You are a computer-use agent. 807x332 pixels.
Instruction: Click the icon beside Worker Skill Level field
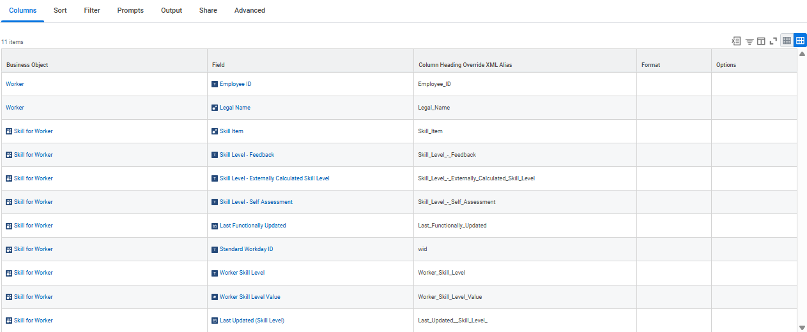(x=215, y=273)
